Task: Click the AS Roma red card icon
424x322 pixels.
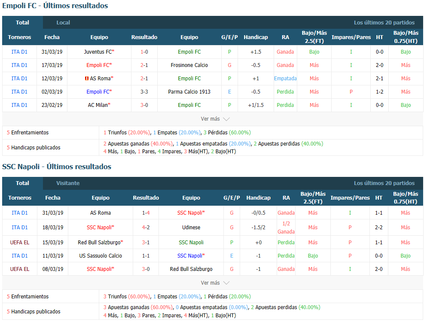Action: [x=86, y=79]
